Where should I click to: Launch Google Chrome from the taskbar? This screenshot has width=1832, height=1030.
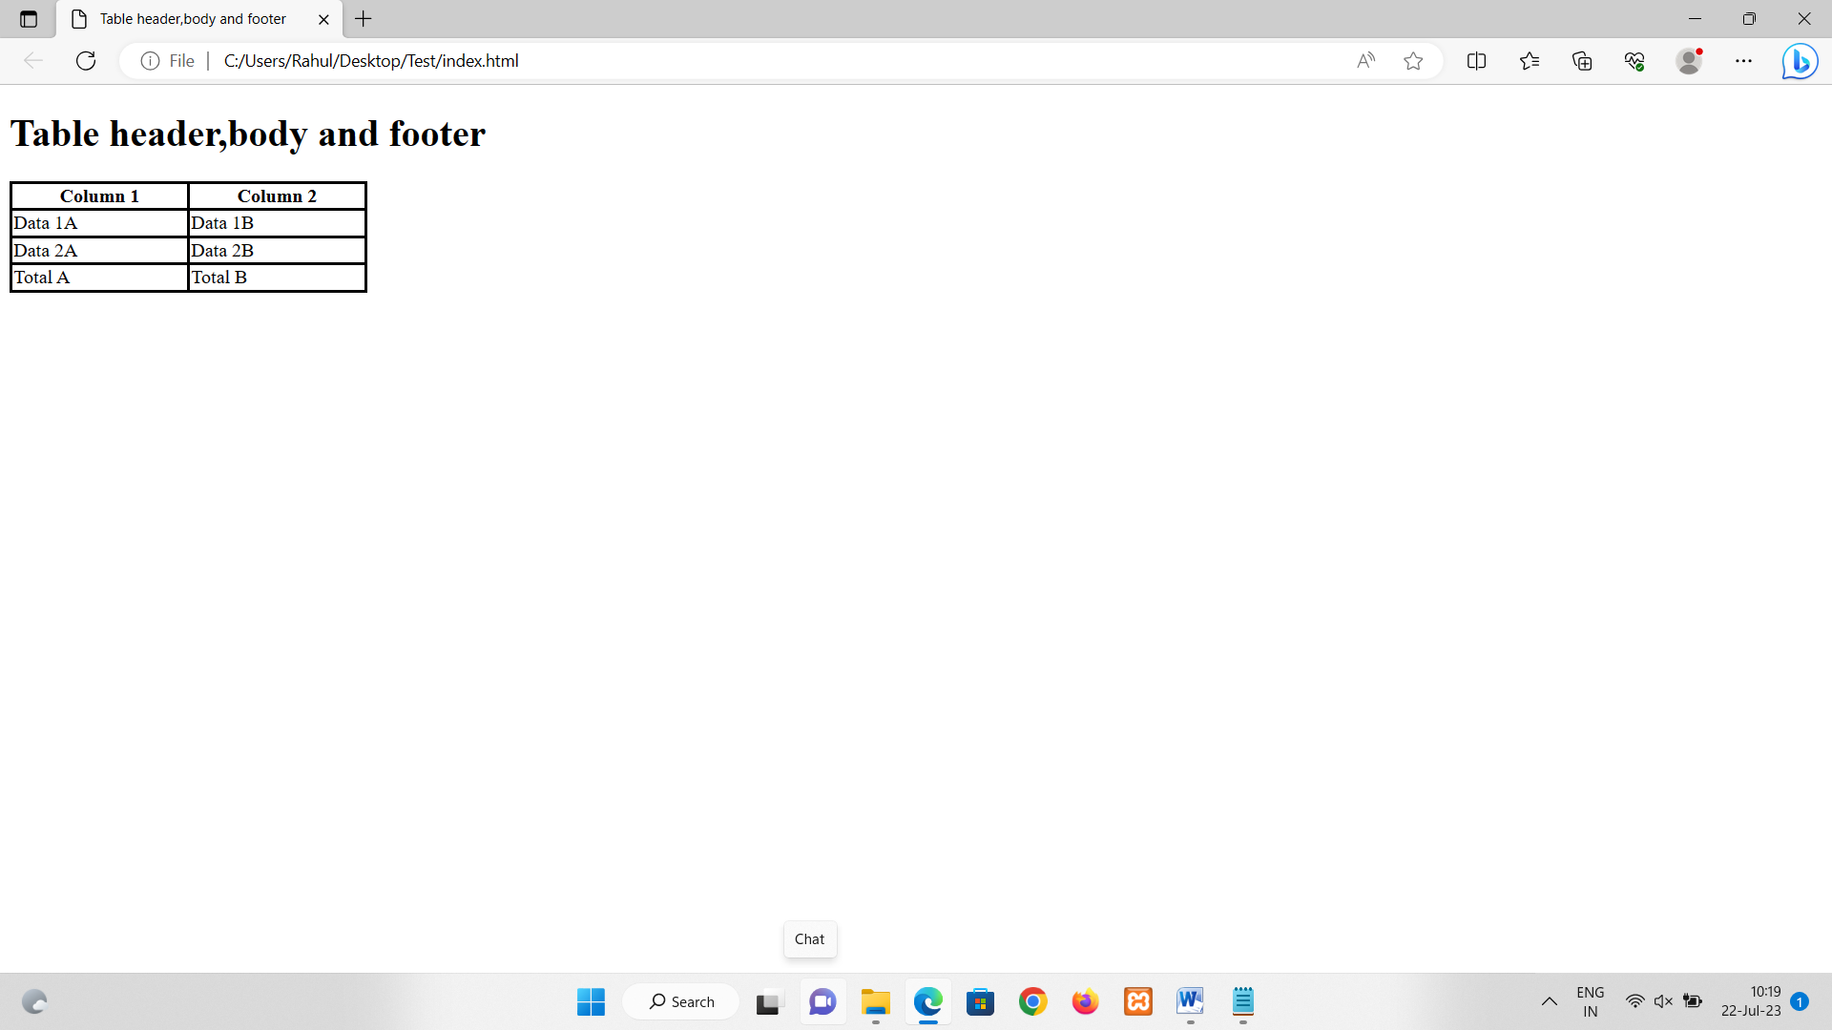[x=1032, y=1001]
